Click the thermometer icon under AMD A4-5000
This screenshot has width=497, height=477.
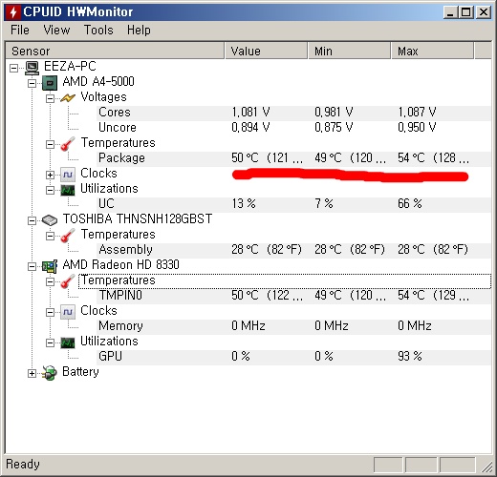68,144
